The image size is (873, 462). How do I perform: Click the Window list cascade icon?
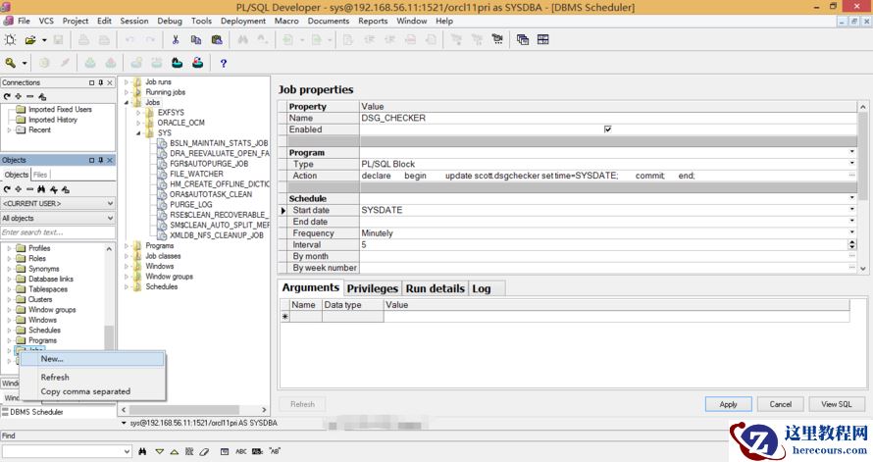pos(522,39)
